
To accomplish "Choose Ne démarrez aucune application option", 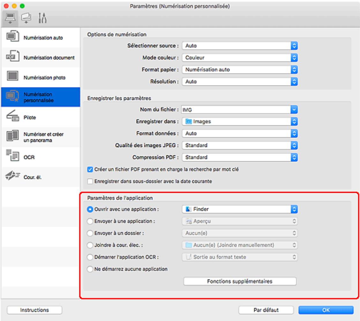I will [90, 269].
